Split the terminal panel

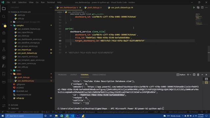[x=194, y=75]
